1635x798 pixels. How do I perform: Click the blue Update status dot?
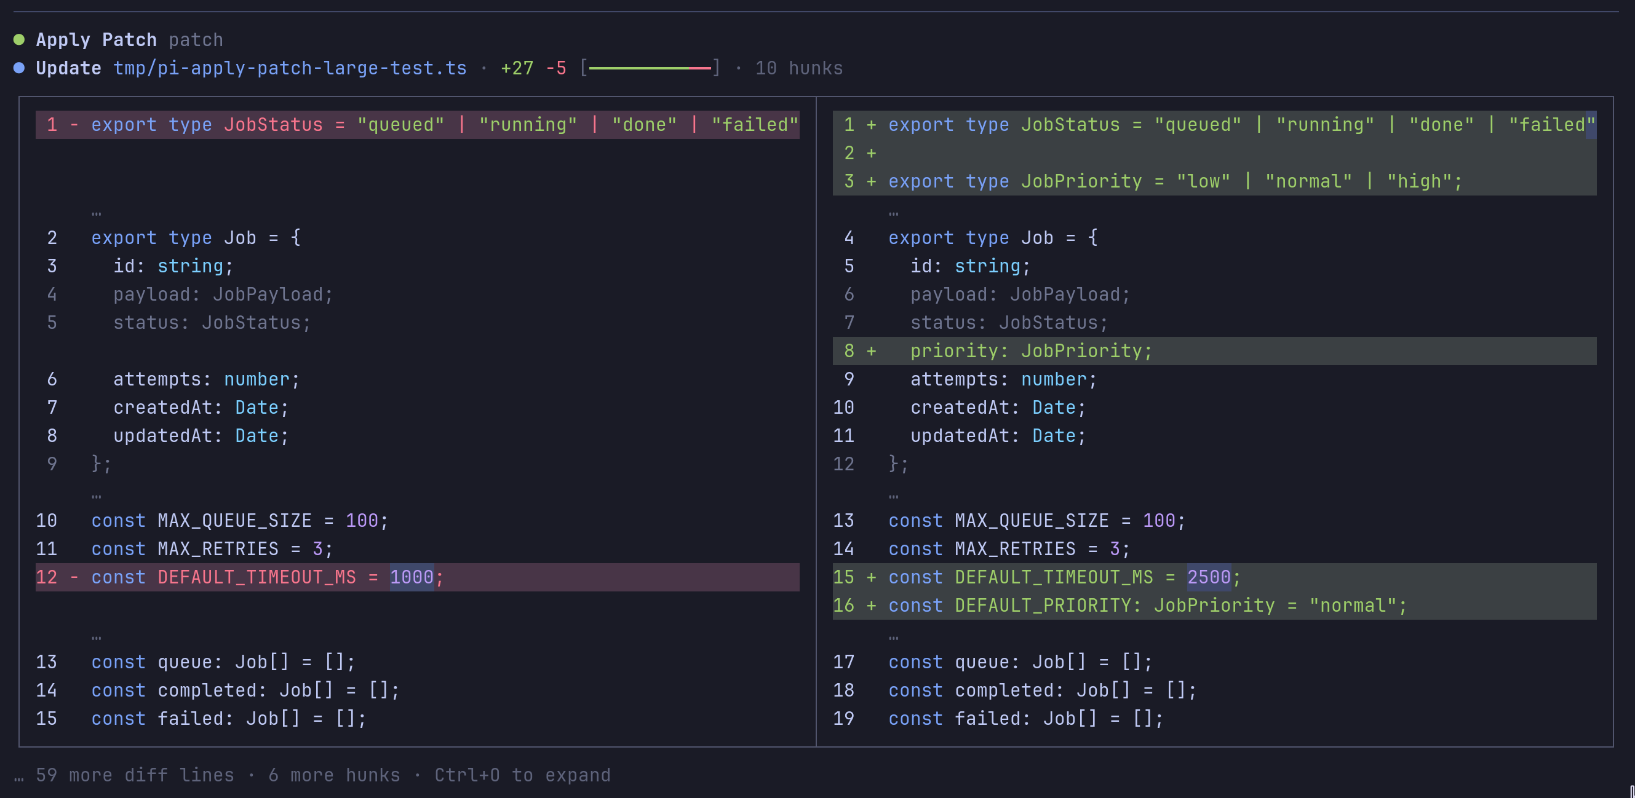[x=19, y=68]
